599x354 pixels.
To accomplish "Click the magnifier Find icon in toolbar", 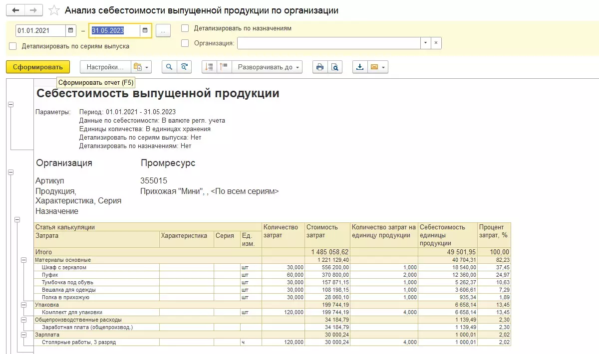I will [169, 67].
